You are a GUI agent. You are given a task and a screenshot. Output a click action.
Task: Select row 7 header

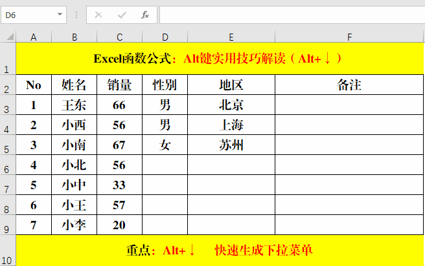8,185
